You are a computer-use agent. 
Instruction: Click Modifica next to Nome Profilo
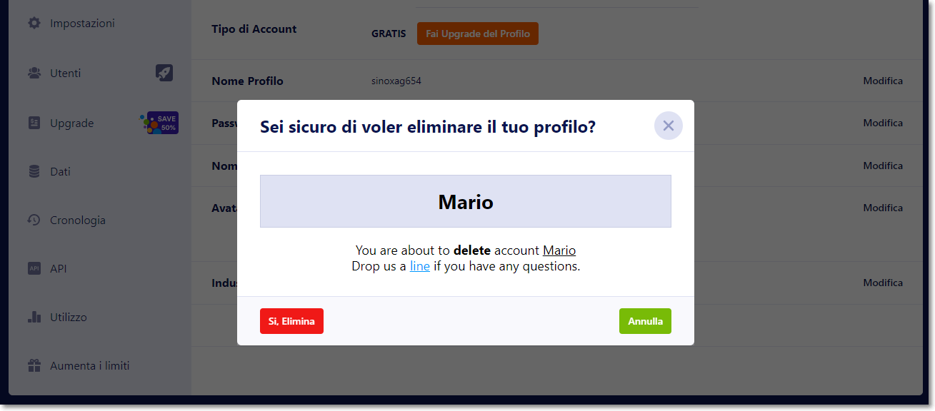point(883,81)
